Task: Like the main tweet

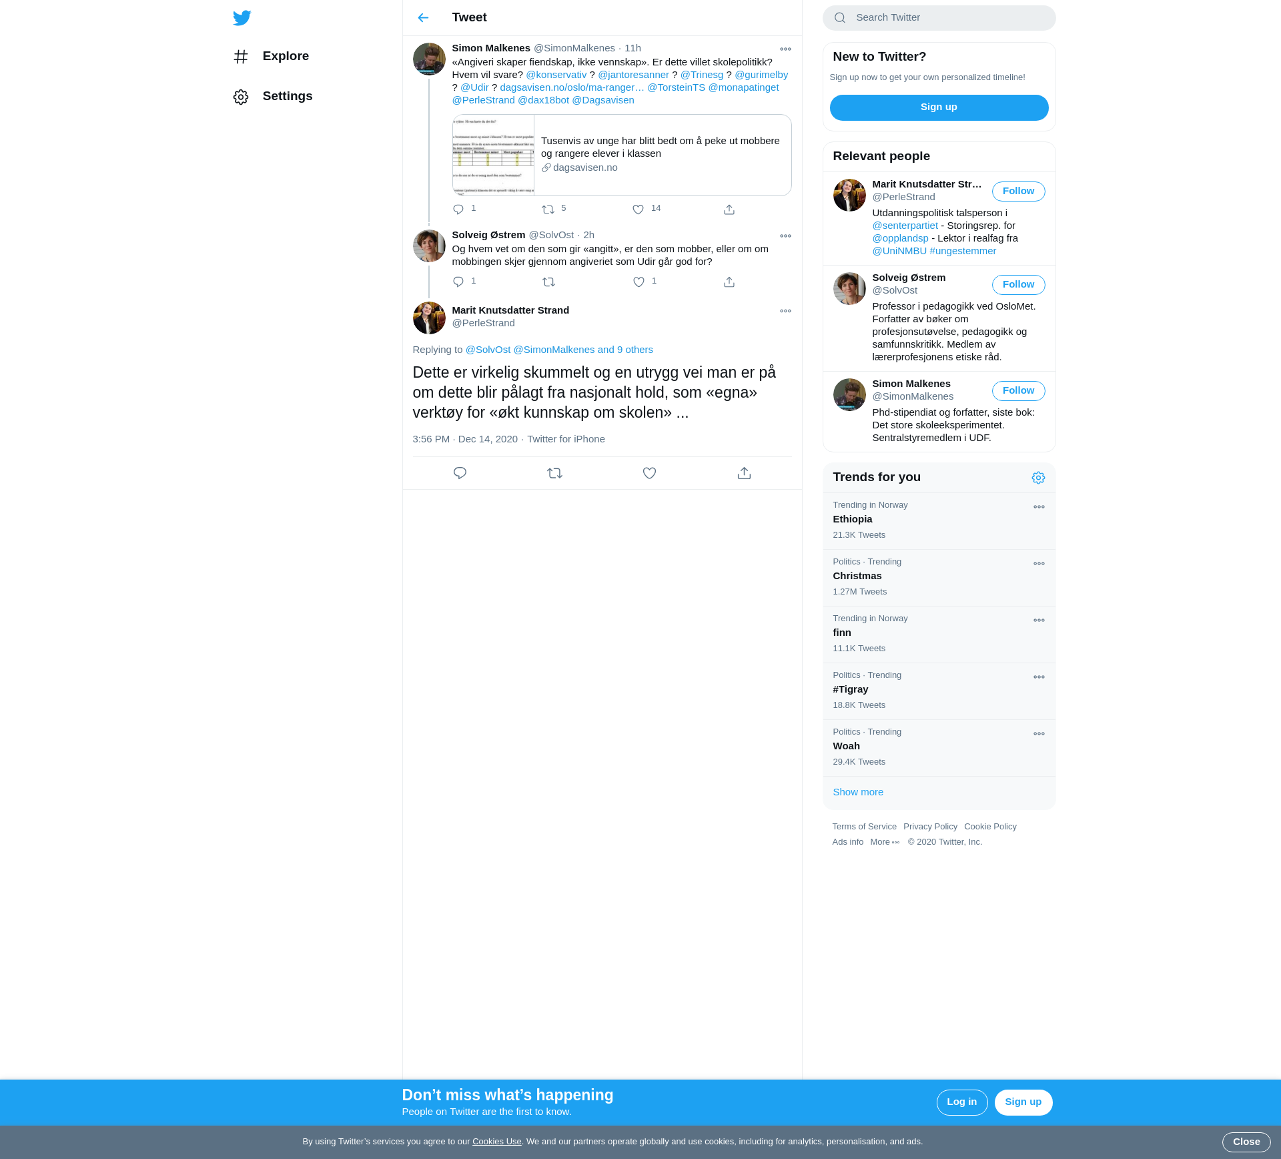Action: [x=649, y=473]
